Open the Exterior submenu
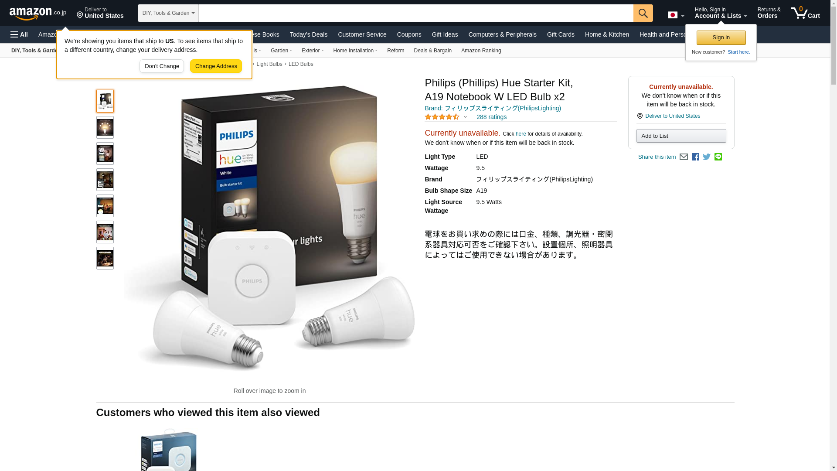 pos(313,51)
